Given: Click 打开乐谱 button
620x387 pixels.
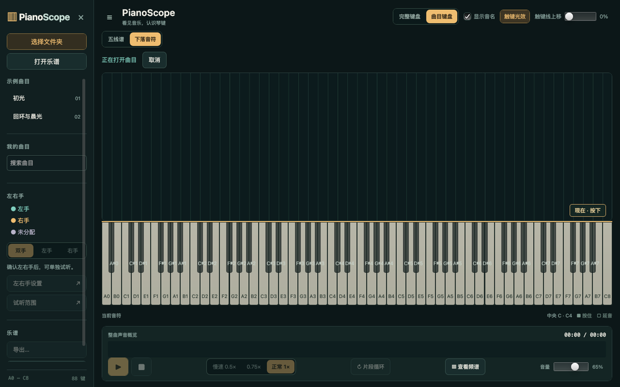Looking at the screenshot, I should tap(46, 61).
